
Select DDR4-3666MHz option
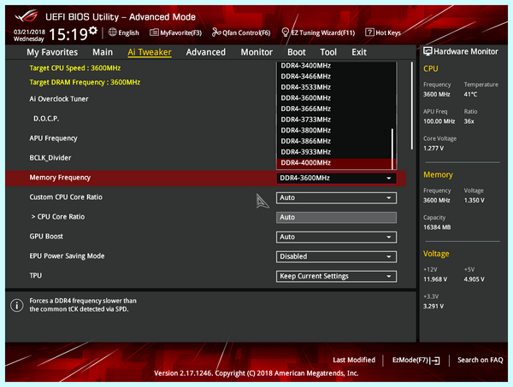point(333,108)
